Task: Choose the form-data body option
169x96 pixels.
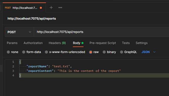Action: coord(24,52)
